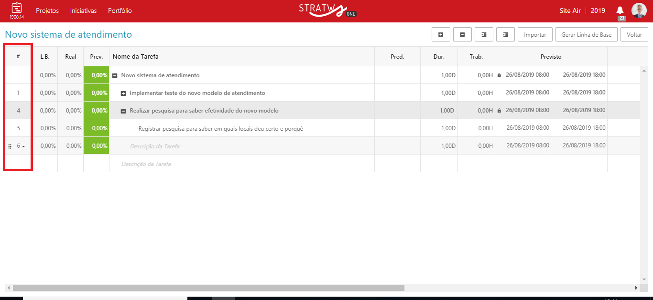
Task: Collapse 'Realizar pesquisa para saber efetividade' task
Action: (x=123, y=111)
